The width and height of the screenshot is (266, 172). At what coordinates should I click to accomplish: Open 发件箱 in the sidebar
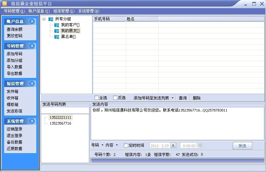tap(12, 92)
